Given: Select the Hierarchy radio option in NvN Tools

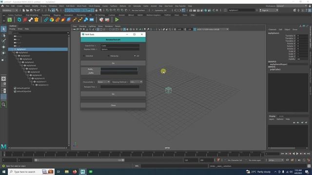Looking at the screenshot, I should [108, 56].
